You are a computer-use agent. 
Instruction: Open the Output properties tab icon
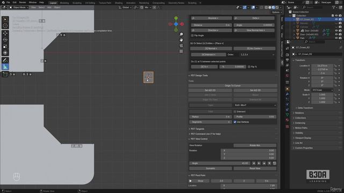[288, 60]
